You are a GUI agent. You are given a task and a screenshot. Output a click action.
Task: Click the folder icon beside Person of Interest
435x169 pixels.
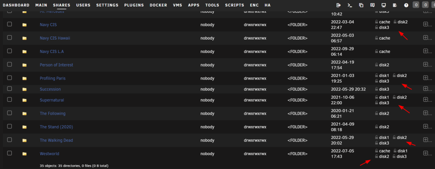coord(24,65)
